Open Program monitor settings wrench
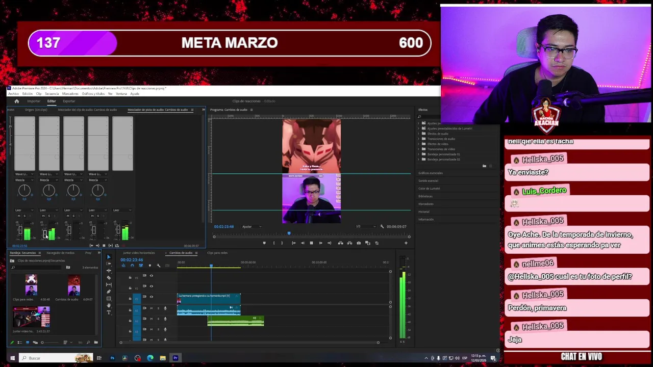The image size is (653, 367). tap(382, 226)
